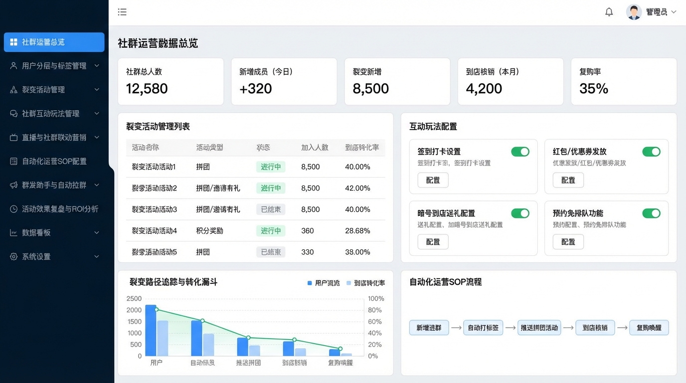Expand the 裂变活动管理 chevron
The width and height of the screenshot is (686, 383).
tap(97, 90)
